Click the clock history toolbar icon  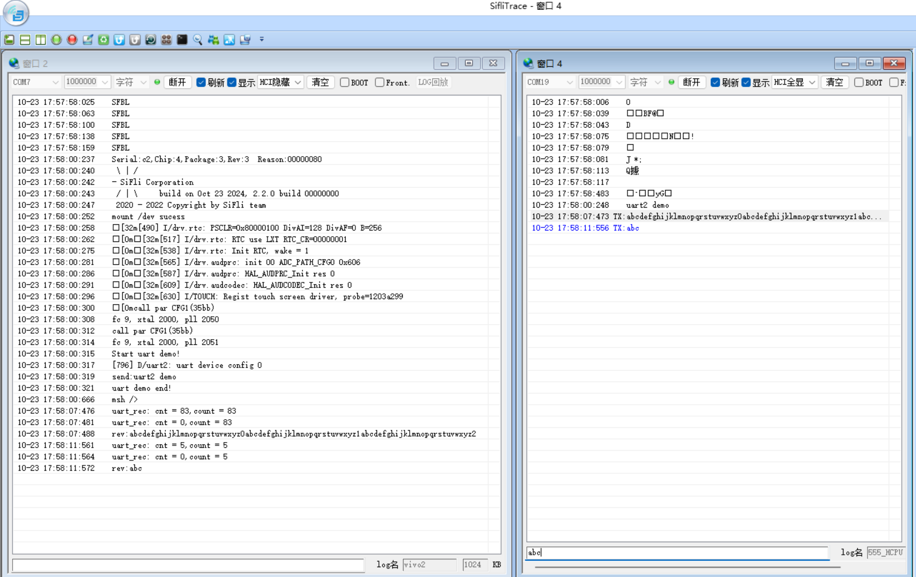click(150, 39)
